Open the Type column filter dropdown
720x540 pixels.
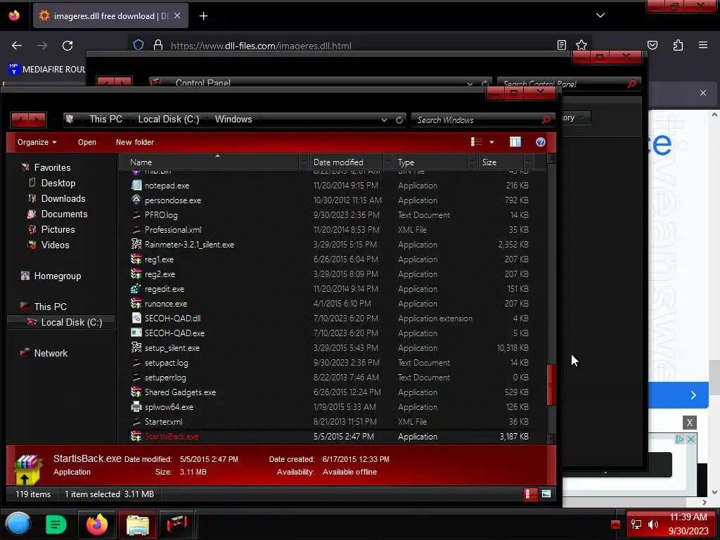point(472,162)
